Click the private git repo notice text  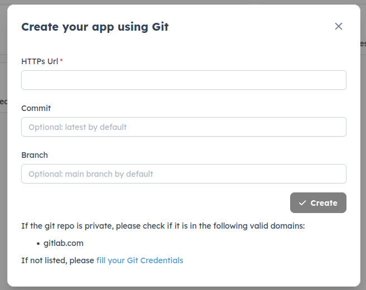point(112,226)
